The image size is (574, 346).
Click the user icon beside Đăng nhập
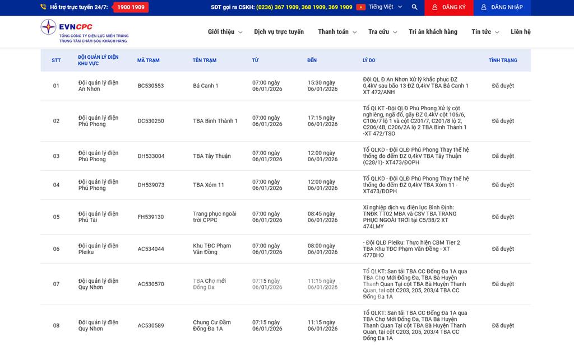pos(484,7)
